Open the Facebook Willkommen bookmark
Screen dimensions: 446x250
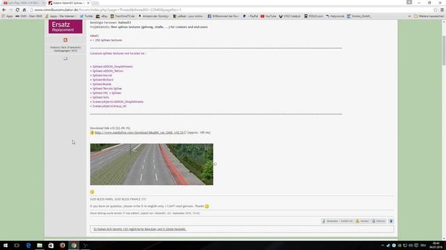coord(223,16)
